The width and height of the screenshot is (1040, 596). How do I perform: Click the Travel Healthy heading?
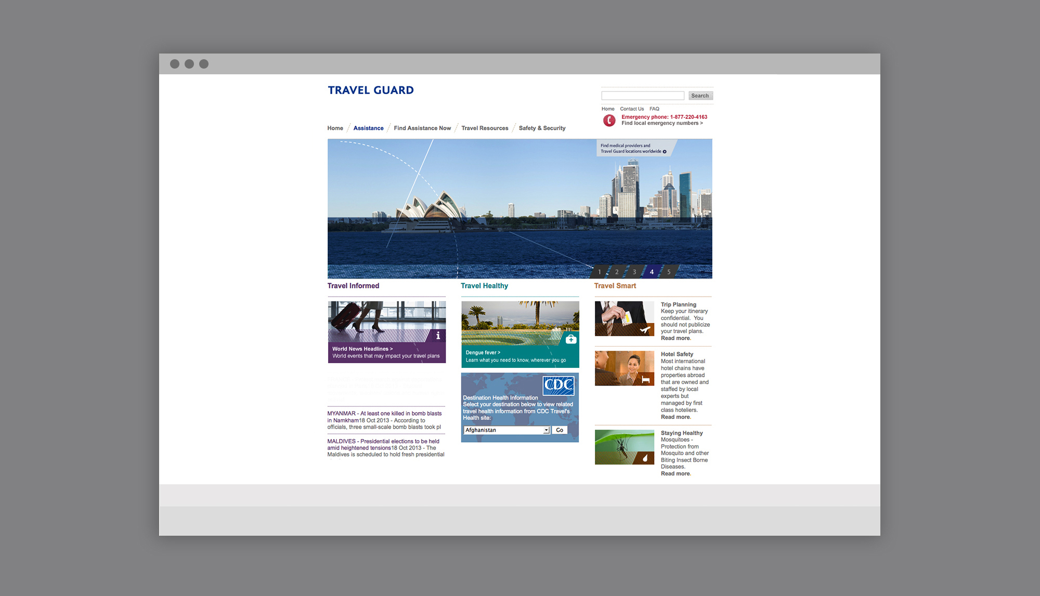point(484,286)
